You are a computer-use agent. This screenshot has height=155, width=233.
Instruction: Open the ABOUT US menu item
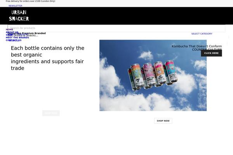[x=12, y=32]
